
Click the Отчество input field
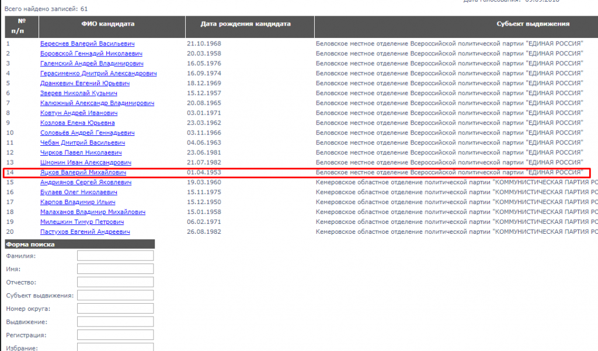[x=115, y=282]
